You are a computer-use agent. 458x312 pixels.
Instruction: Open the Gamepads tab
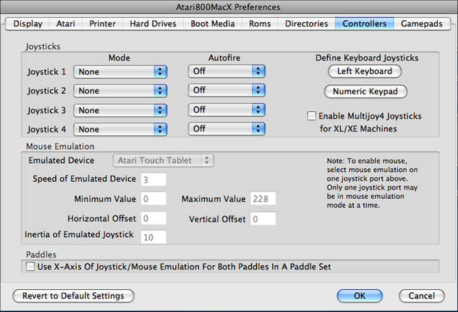pyautogui.click(x=422, y=24)
